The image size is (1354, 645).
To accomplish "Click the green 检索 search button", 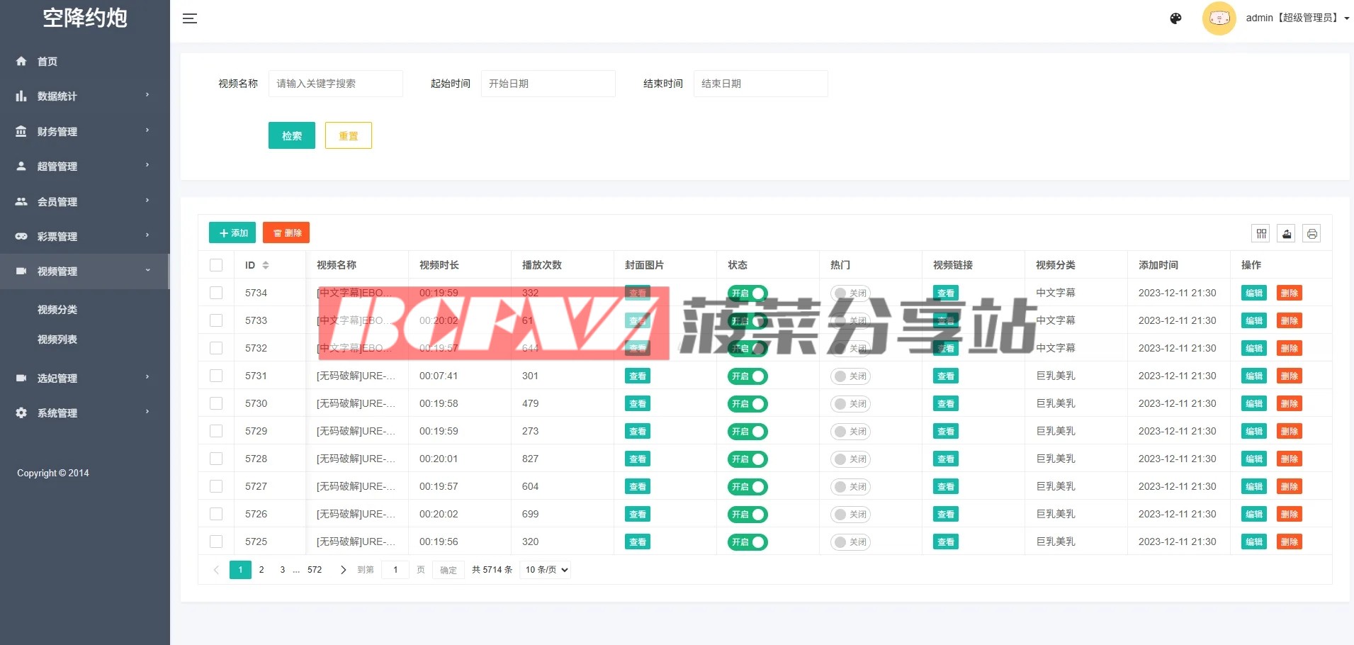I will click(291, 135).
